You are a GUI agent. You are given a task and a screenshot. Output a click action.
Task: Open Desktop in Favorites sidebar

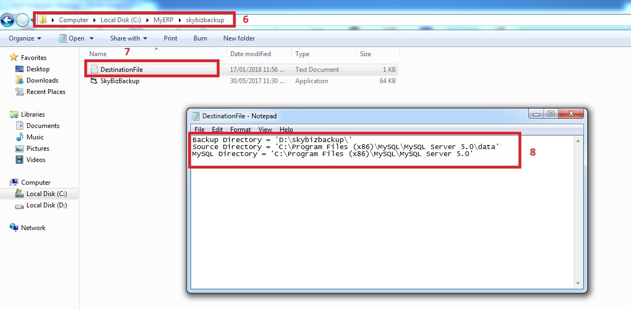click(38, 69)
